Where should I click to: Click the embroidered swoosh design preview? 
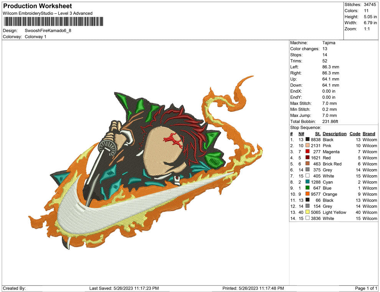click(145, 162)
